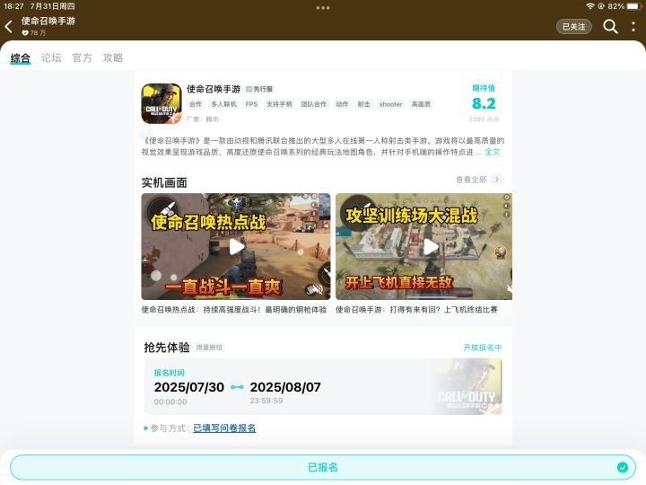Screen dimensions: 646x485
Task: Tap the 限量删档 label
Action: [209, 348]
